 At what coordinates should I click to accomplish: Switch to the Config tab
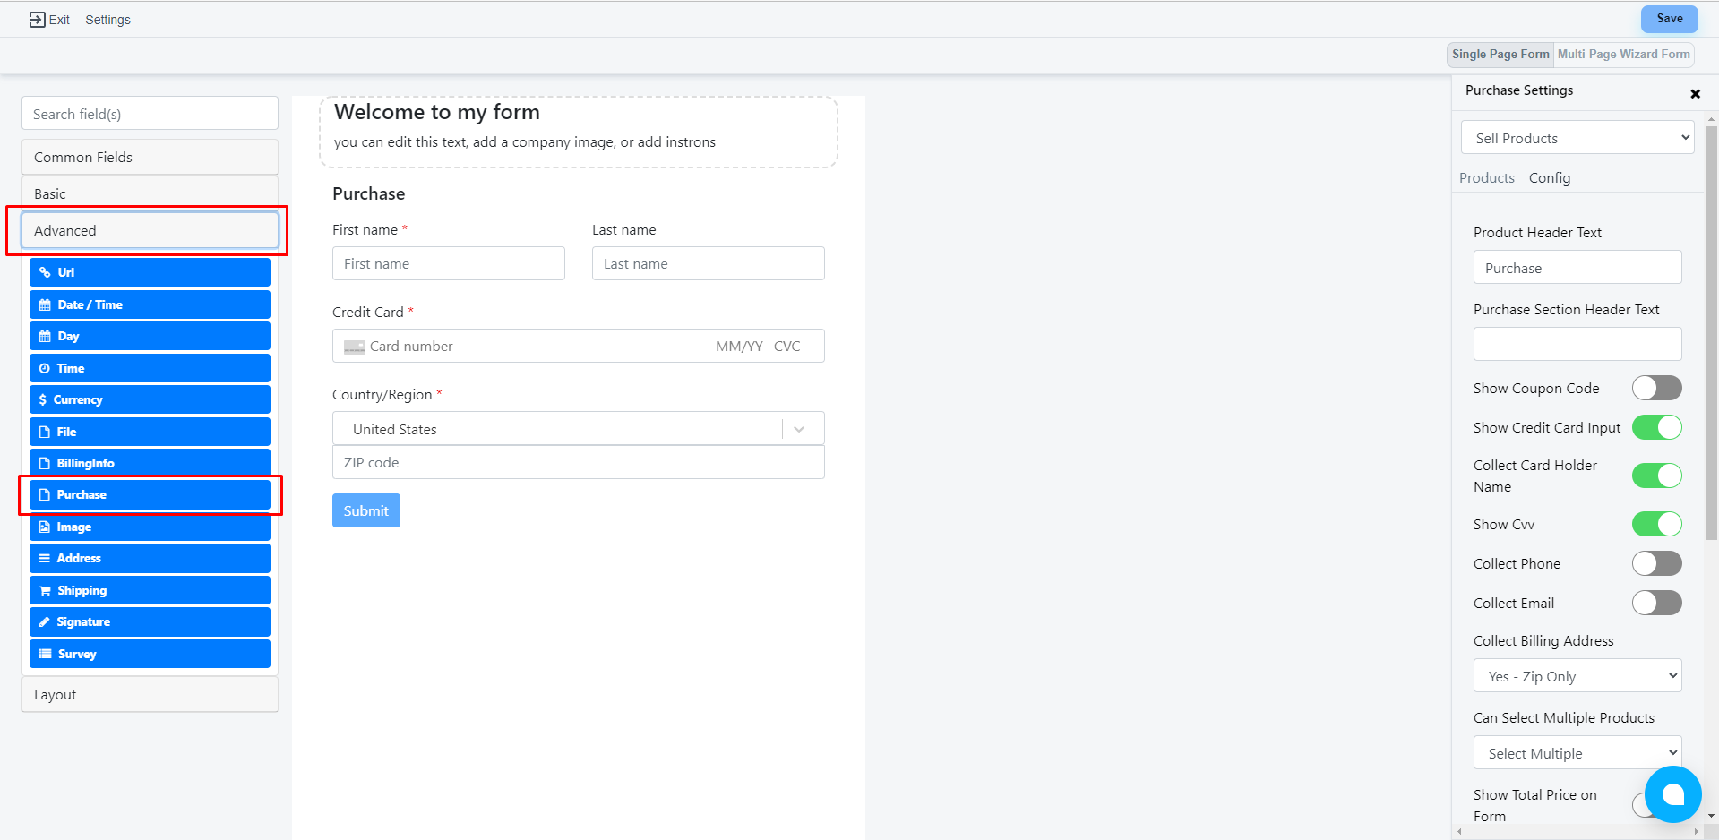pos(1549,177)
